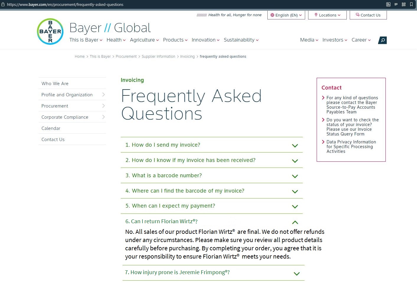Open the English (EN) language selector
This screenshot has width=417, height=283.
(286, 15)
